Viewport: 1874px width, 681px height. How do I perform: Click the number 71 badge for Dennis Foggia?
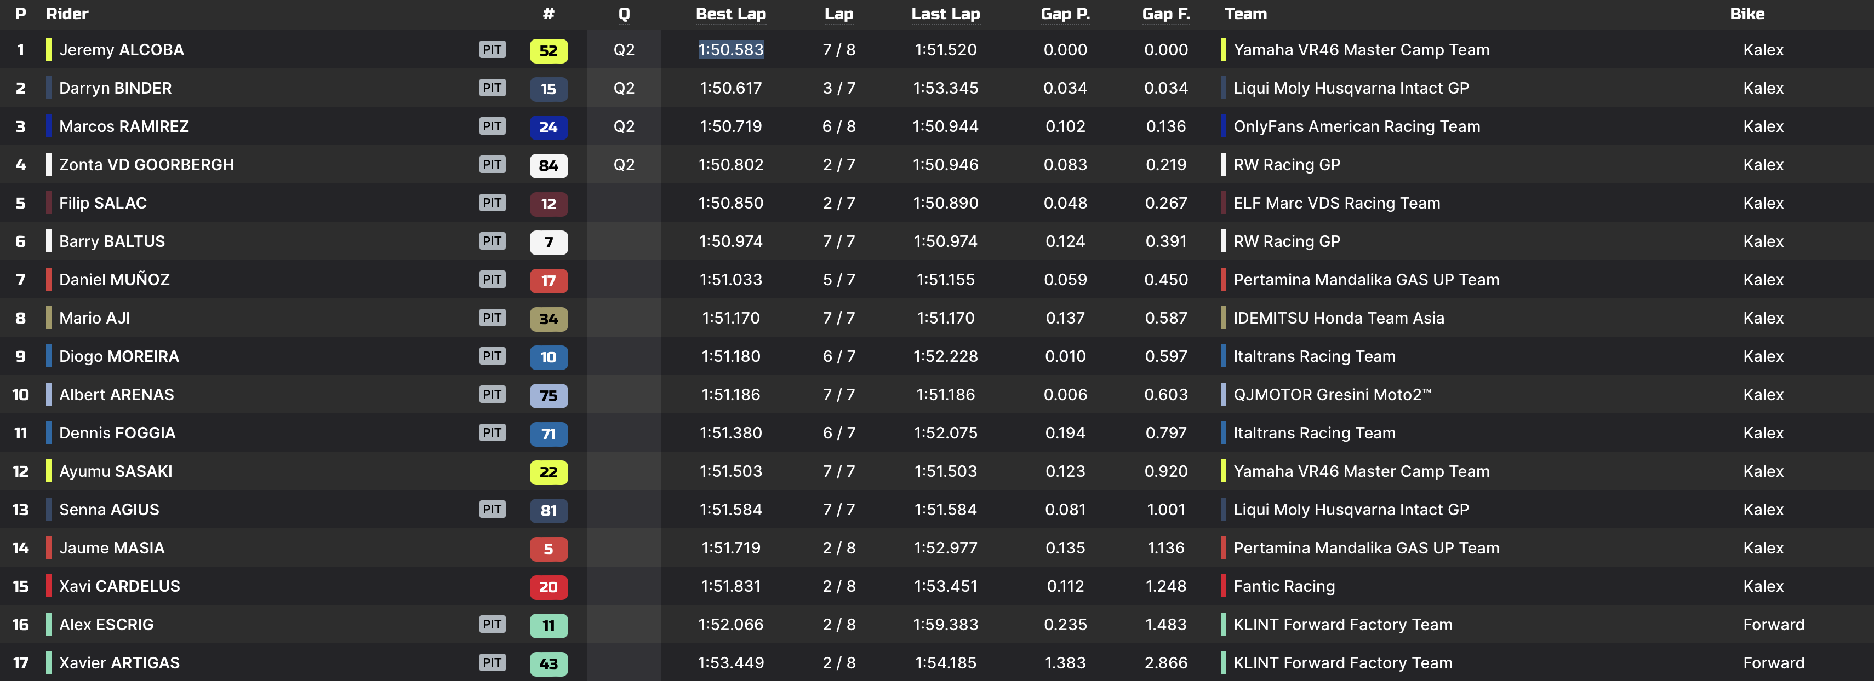549,434
